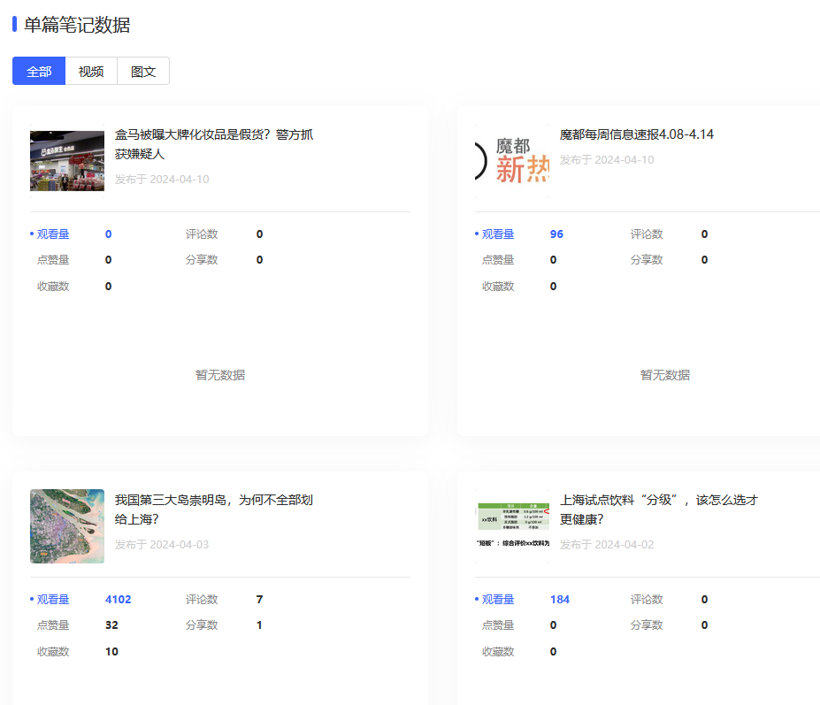
Task: Select 观看量 metric in 盒马 note card
Action: tap(53, 234)
